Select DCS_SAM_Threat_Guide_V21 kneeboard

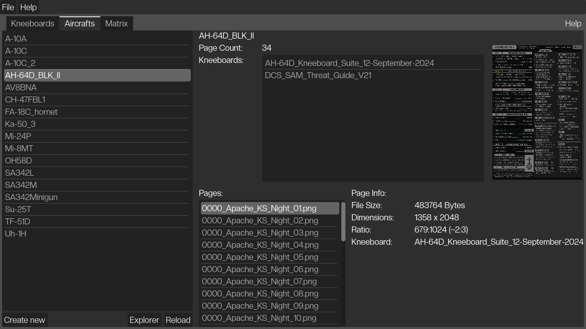pyautogui.click(x=318, y=75)
